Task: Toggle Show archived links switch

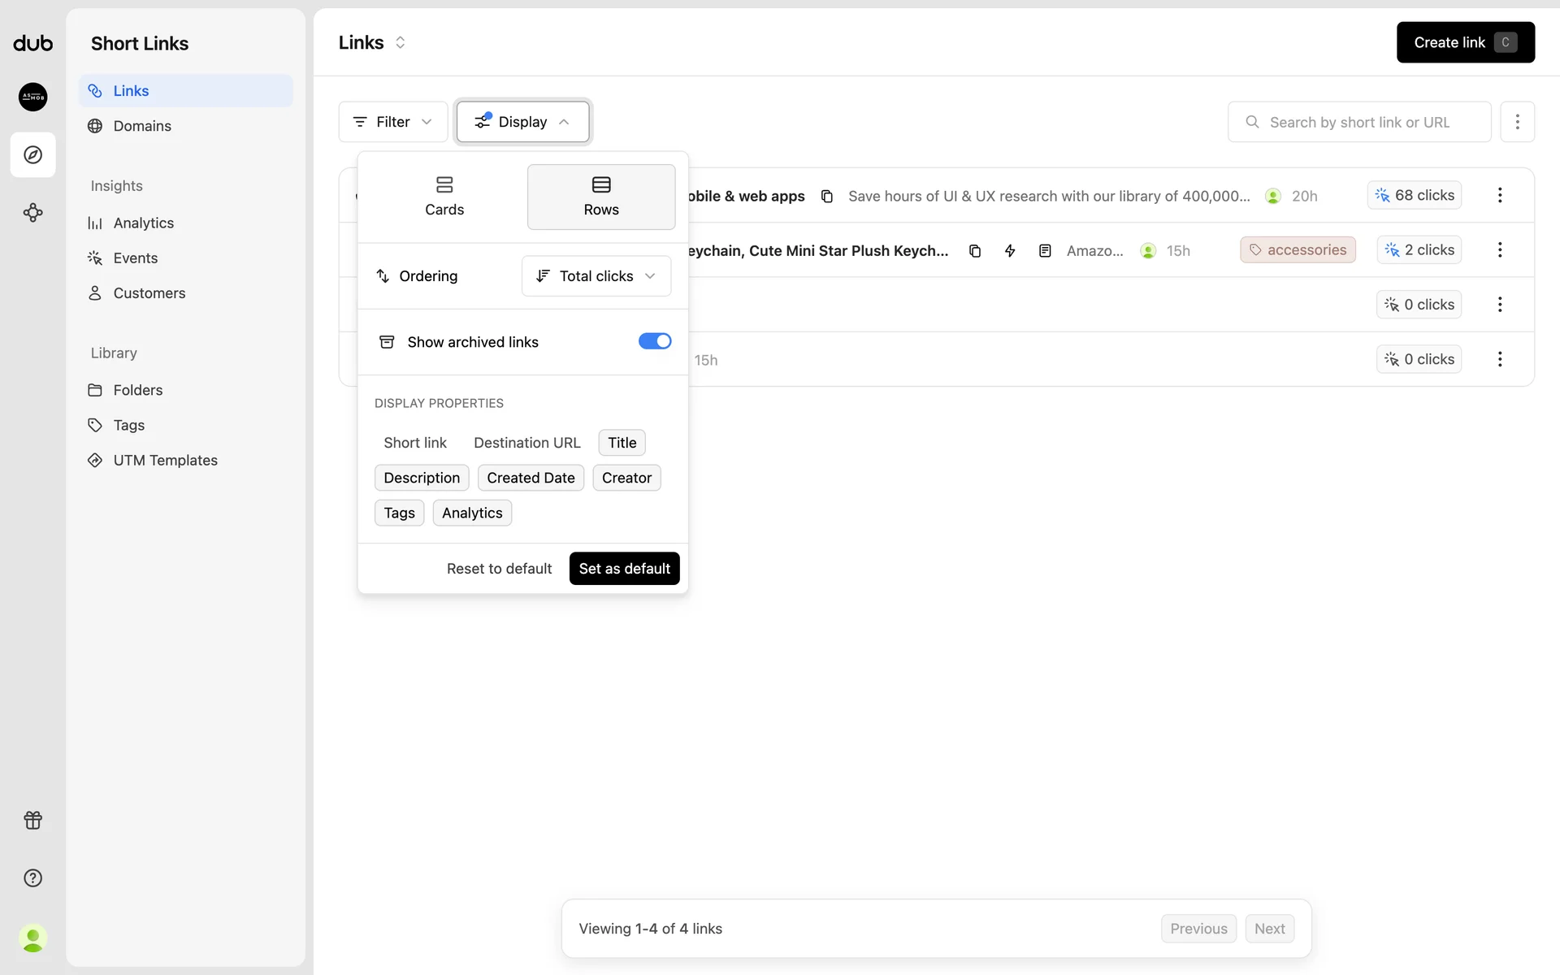Action: coord(654,341)
